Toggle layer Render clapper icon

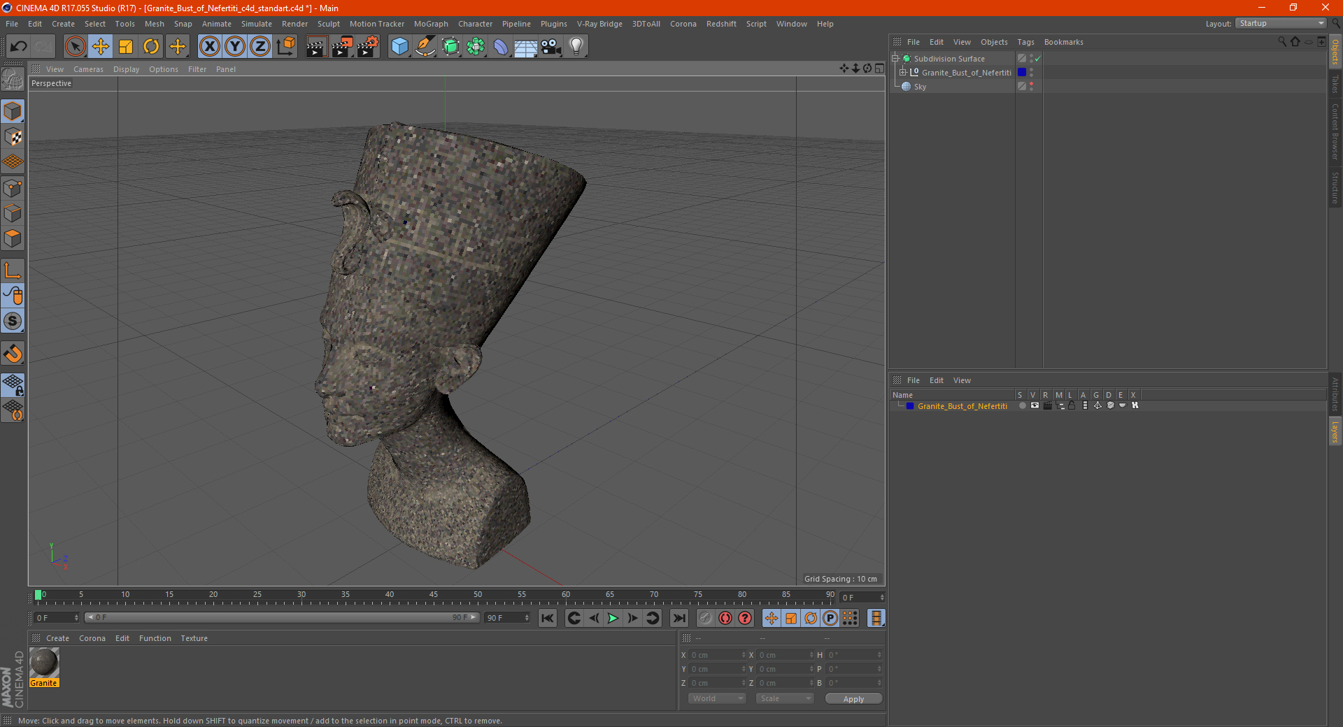click(x=1047, y=405)
